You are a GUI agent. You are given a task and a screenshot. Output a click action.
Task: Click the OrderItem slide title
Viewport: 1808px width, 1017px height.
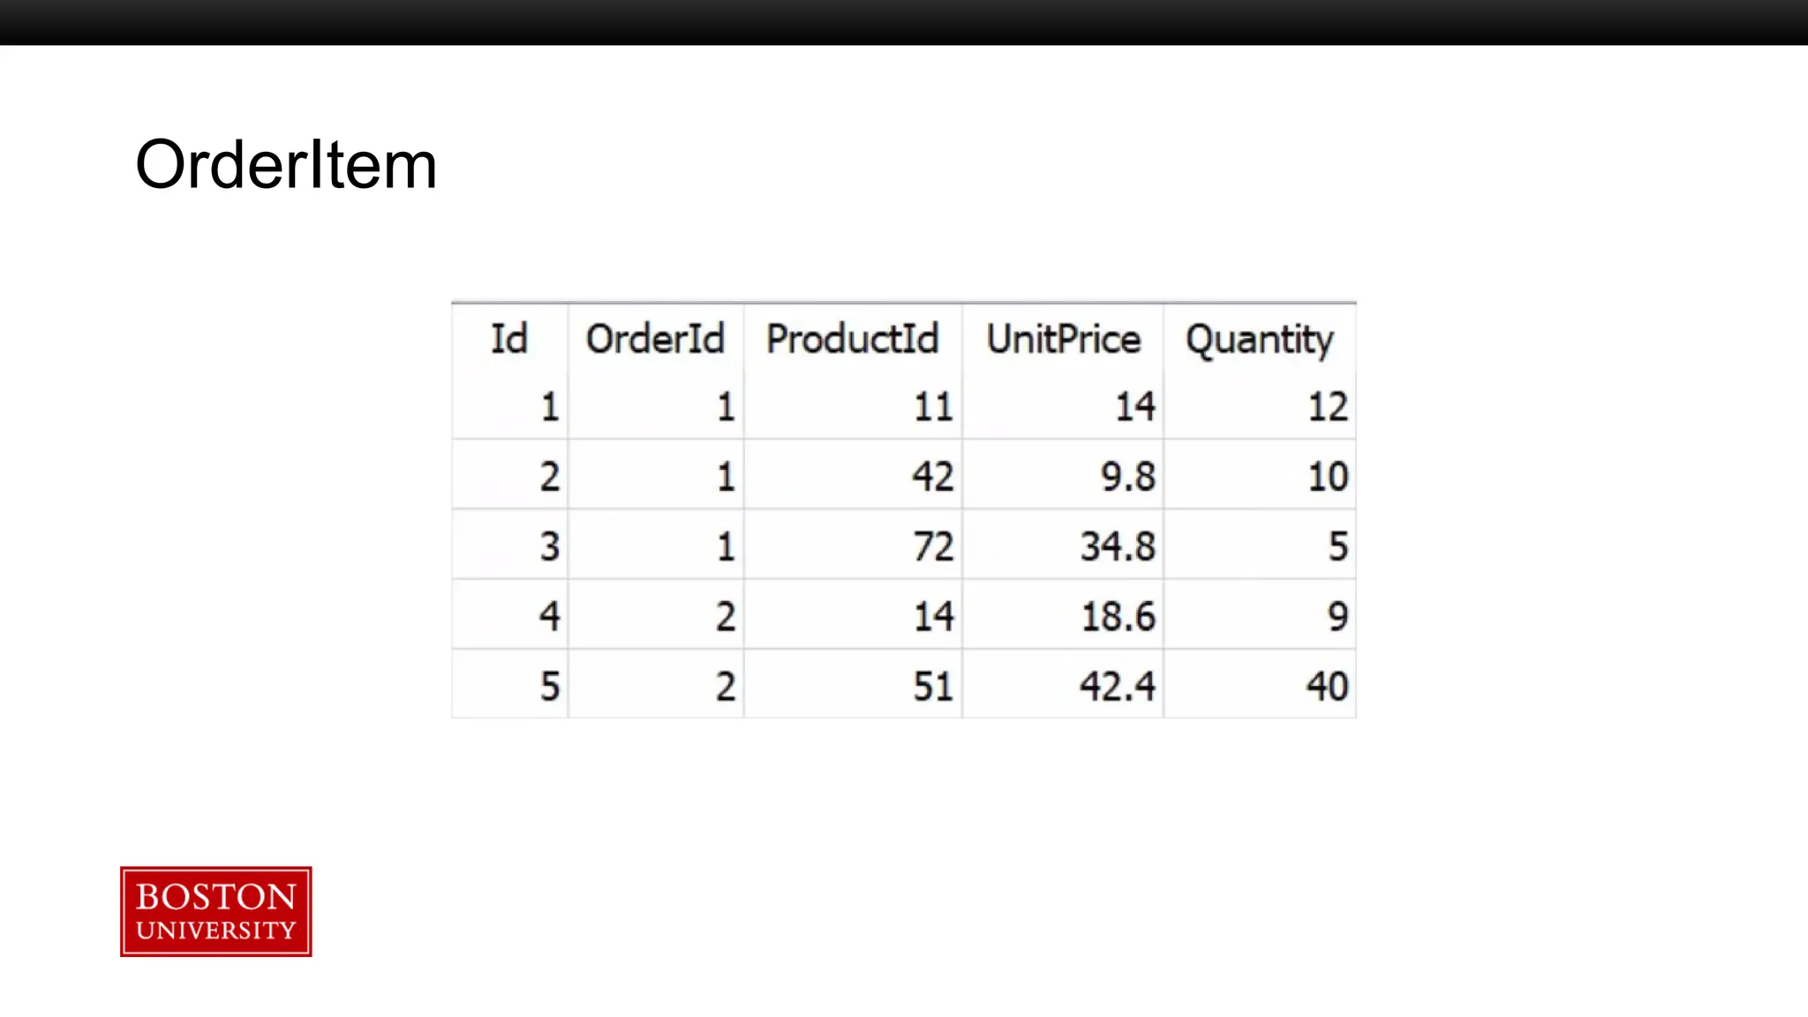(286, 165)
